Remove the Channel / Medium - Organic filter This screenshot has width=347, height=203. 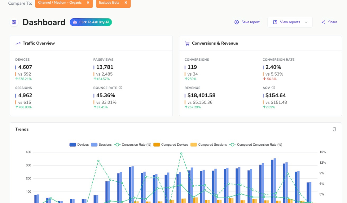click(x=88, y=3)
